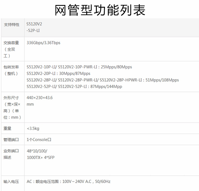199x191 pixels.
Task: Click the line ending in 25Mpps/80Mpps
Action: 79,67
